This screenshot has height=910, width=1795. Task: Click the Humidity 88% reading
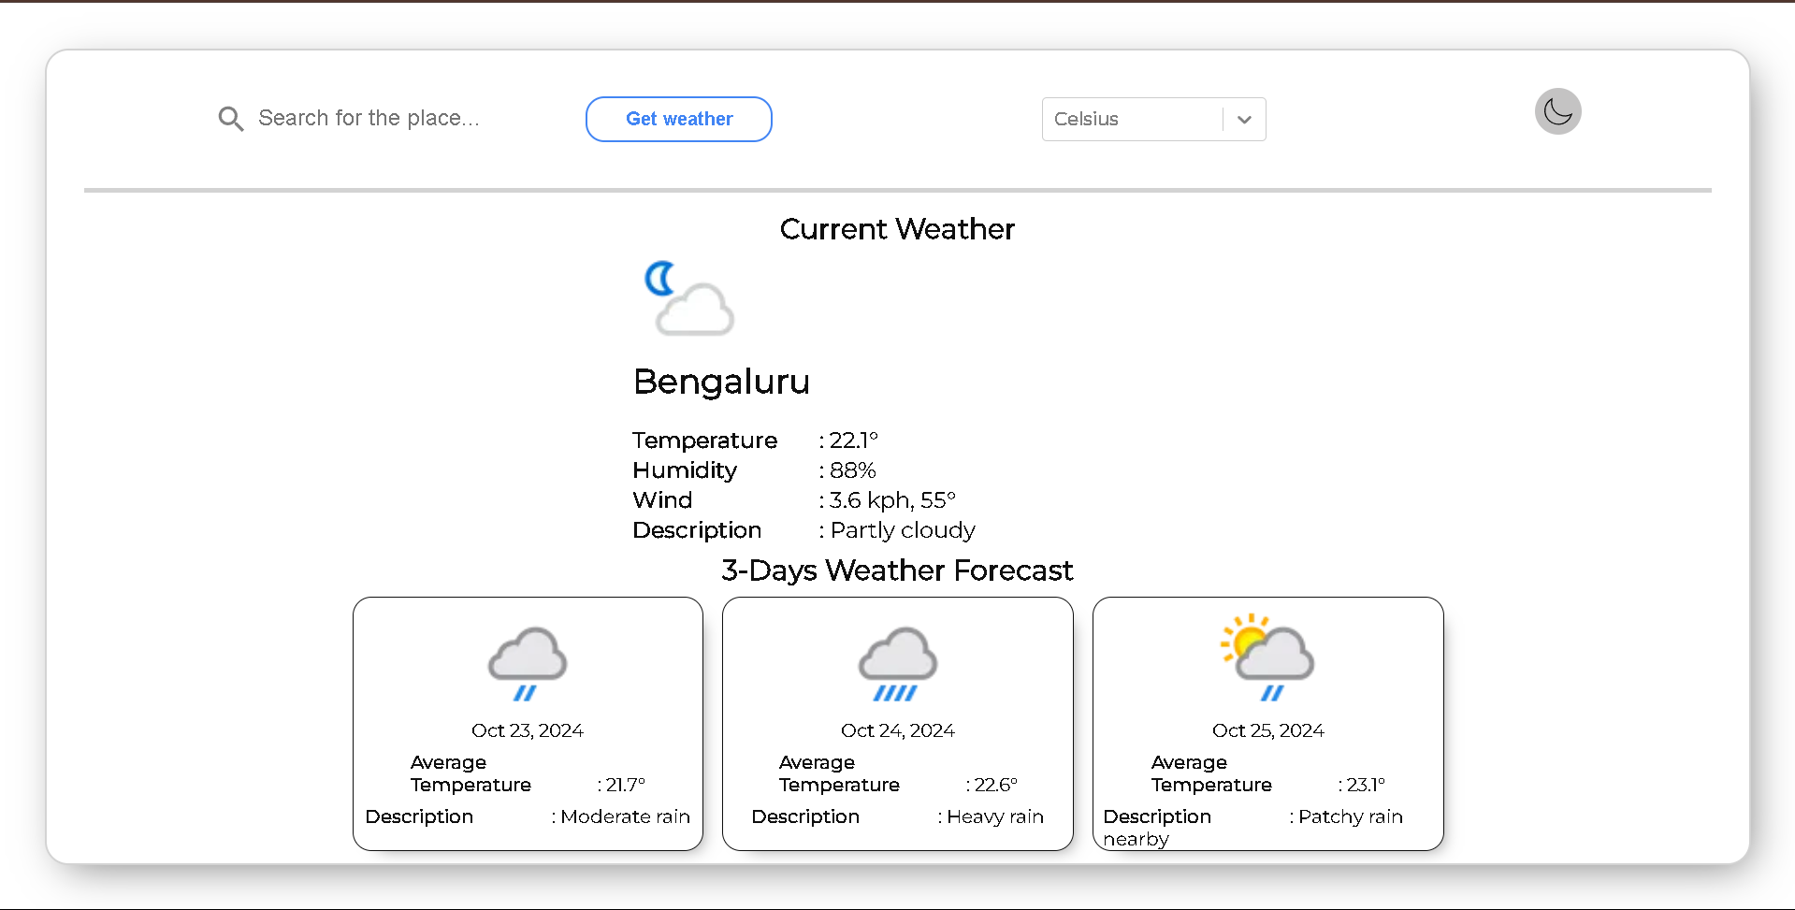click(850, 469)
